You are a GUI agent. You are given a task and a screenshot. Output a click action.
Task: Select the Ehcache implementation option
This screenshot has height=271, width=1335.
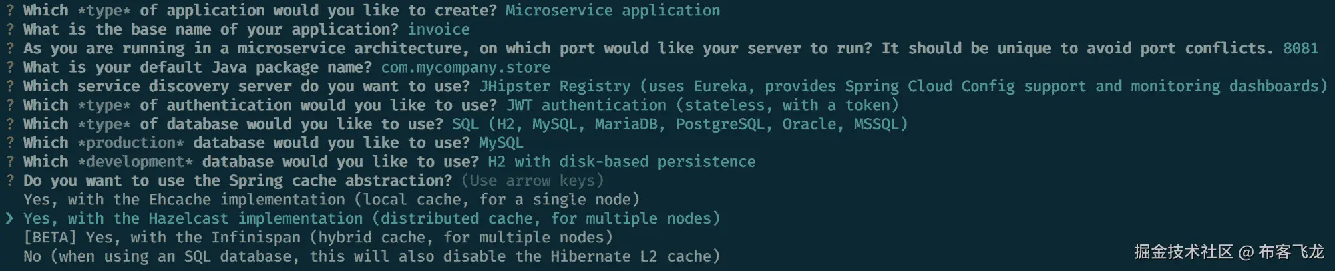coord(331,200)
